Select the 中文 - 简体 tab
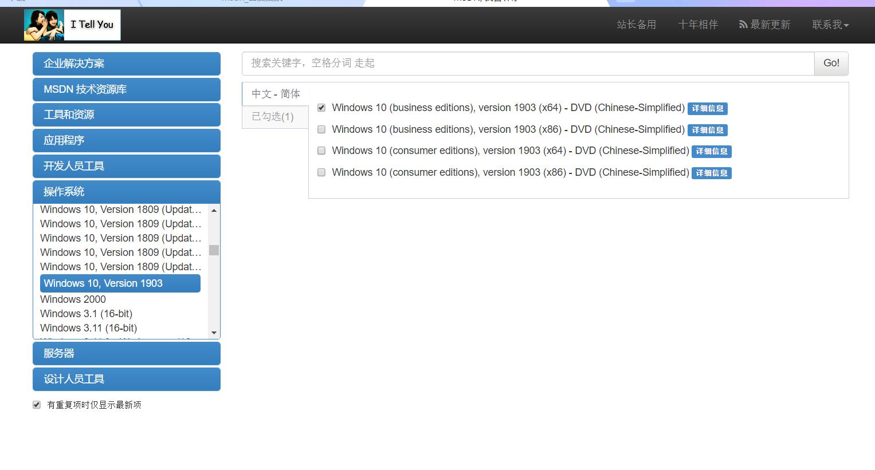 (x=276, y=93)
